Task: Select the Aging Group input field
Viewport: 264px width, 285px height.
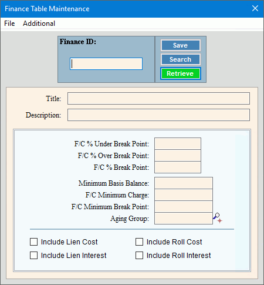Action: [x=184, y=219]
